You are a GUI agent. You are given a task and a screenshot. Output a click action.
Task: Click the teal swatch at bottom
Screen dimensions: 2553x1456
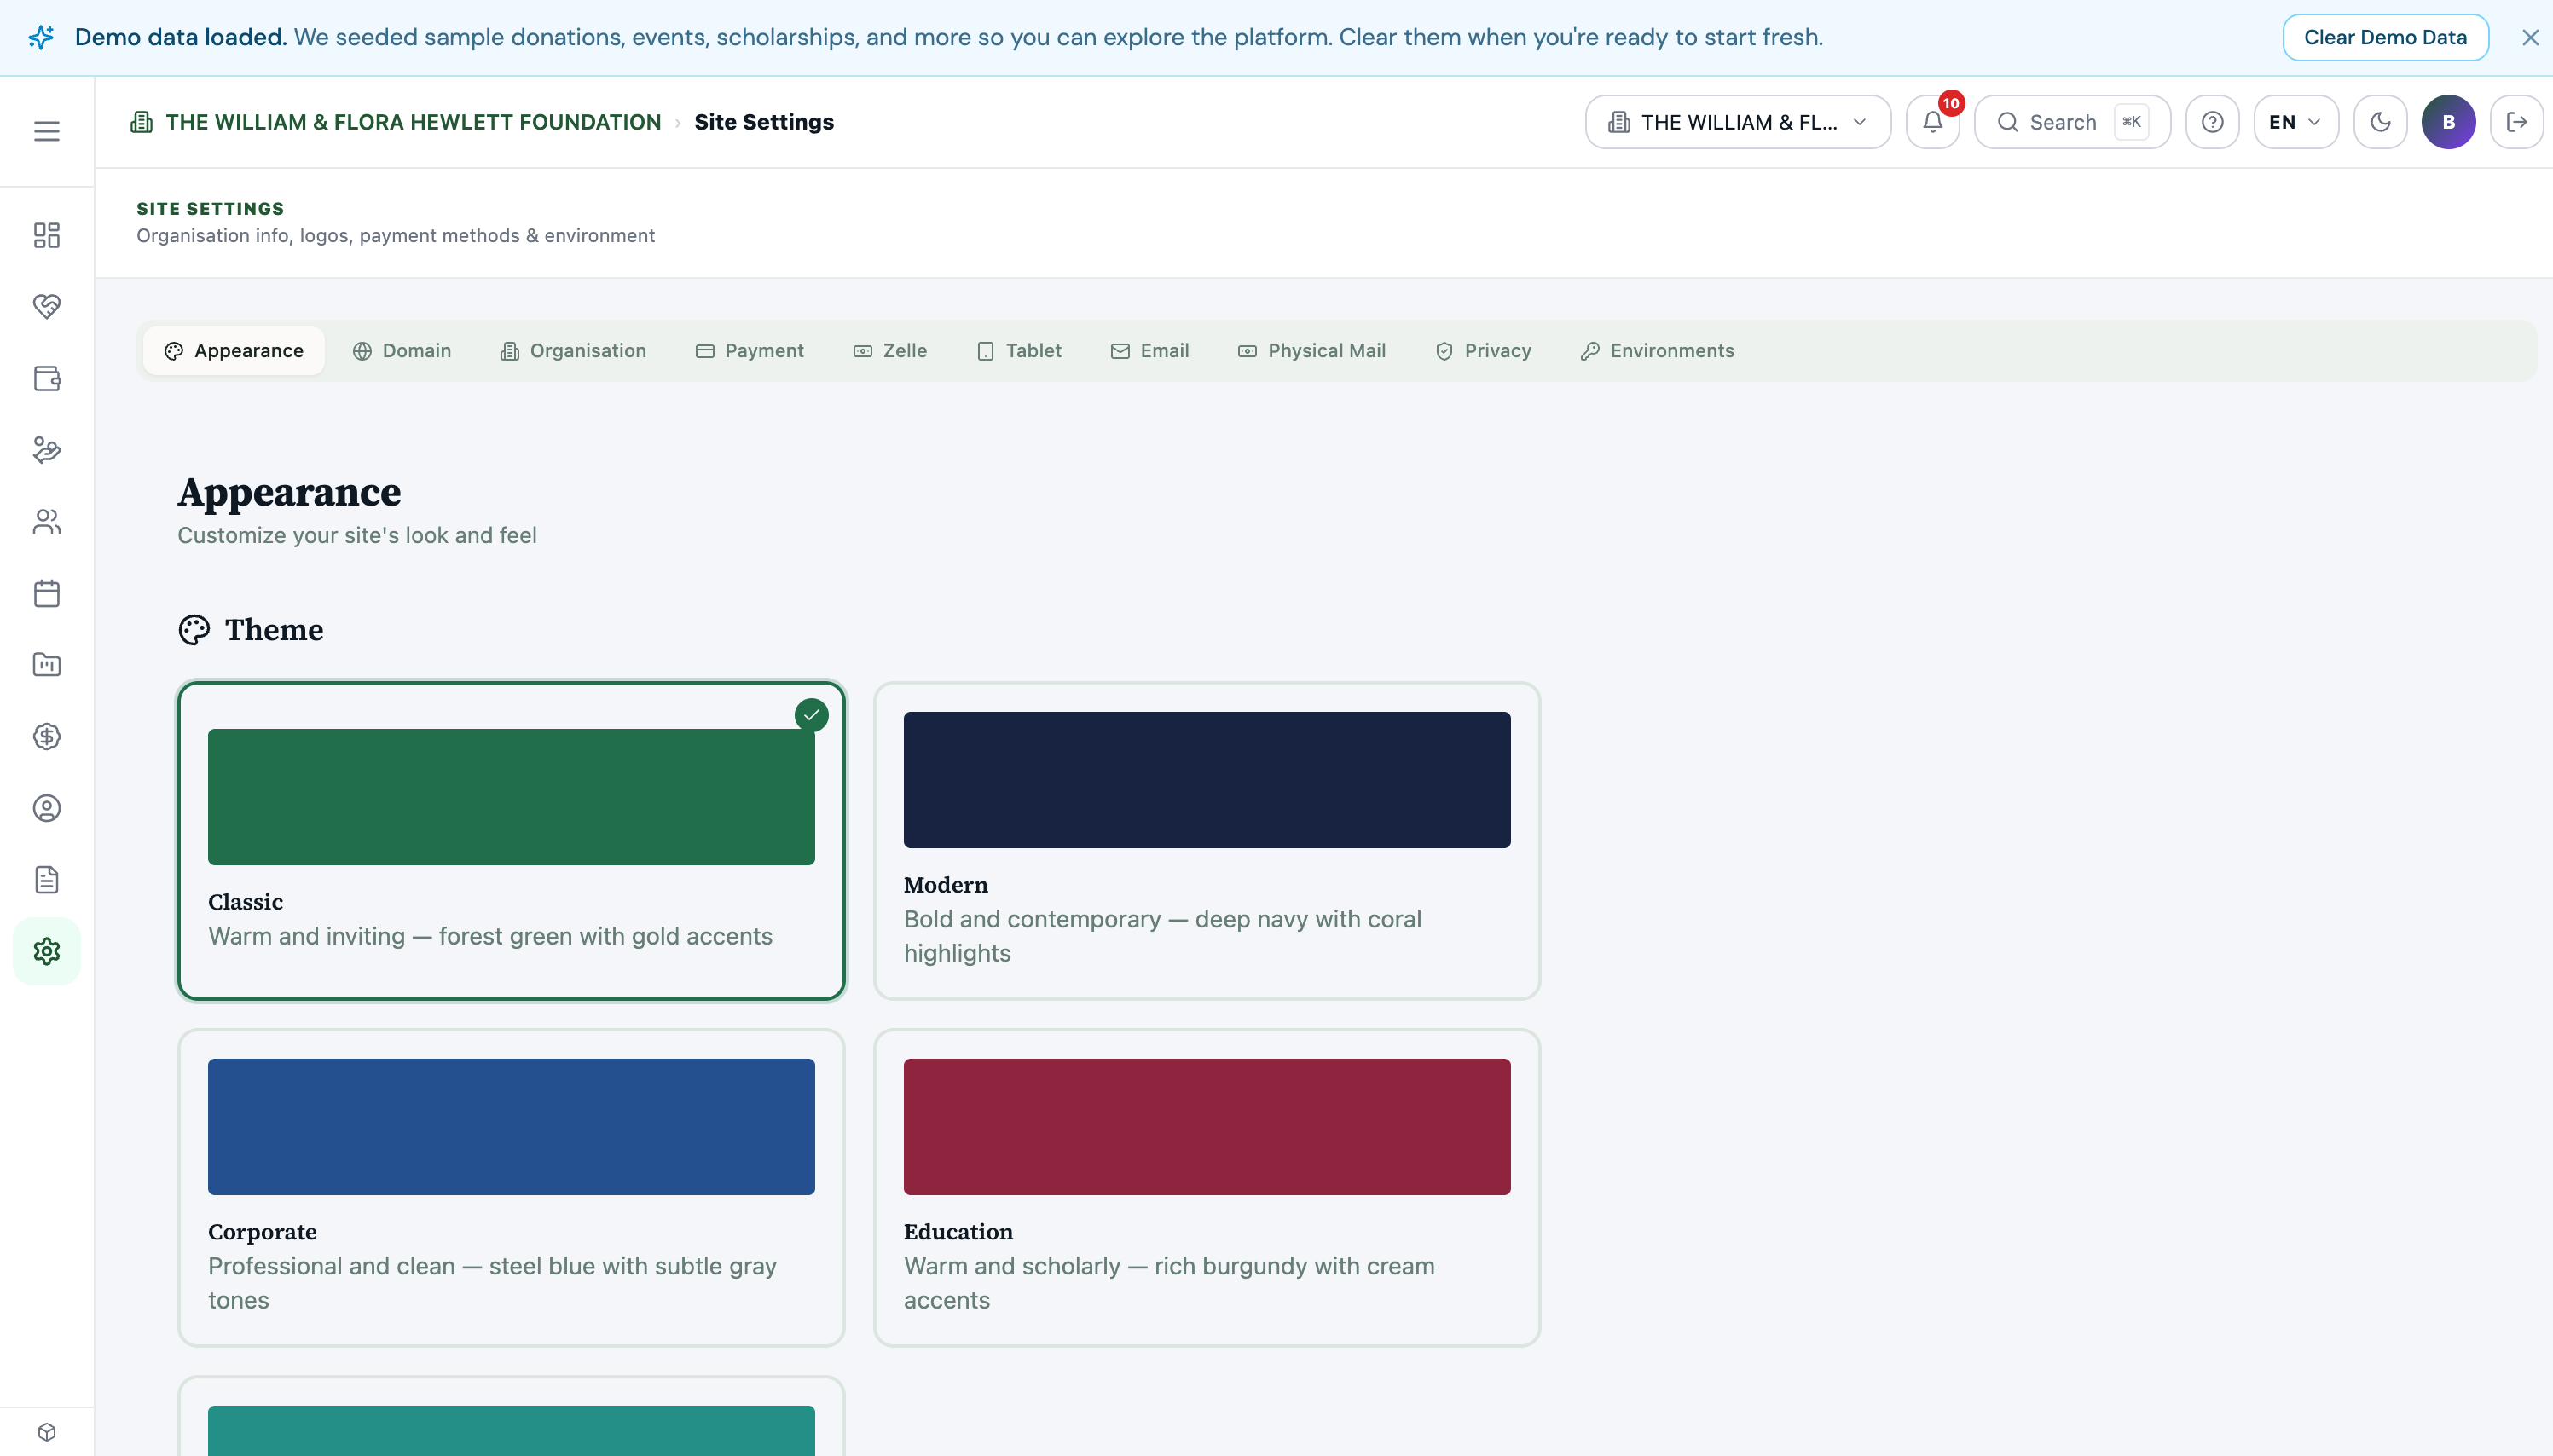[x=511, y=1431]
